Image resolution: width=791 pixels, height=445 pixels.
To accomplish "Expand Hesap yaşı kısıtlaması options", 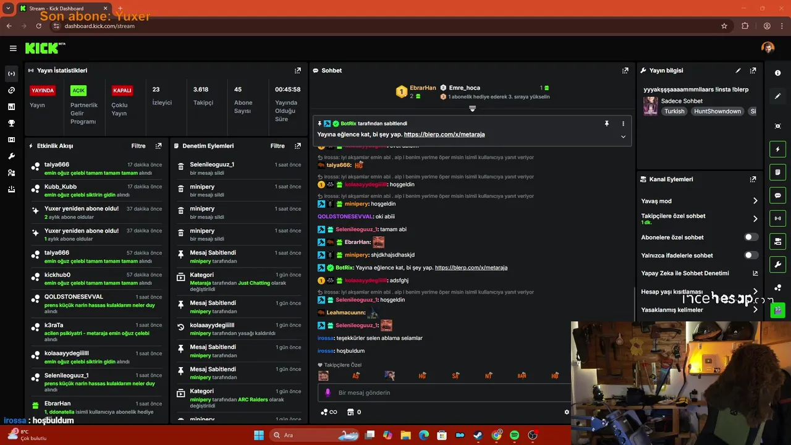I will pos(755,292).
